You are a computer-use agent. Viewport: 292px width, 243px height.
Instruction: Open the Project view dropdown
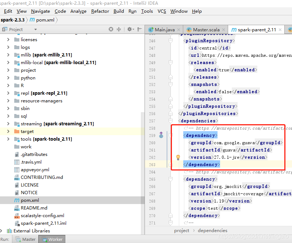35,30
